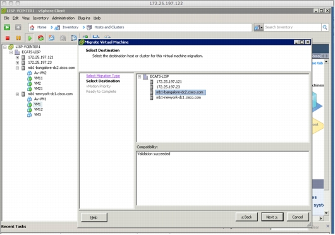This screenshot has height=235, width=335.
Task: Click the Validation succeeded compatibility message
Action: pyautogui.click(x=154, y=154)
